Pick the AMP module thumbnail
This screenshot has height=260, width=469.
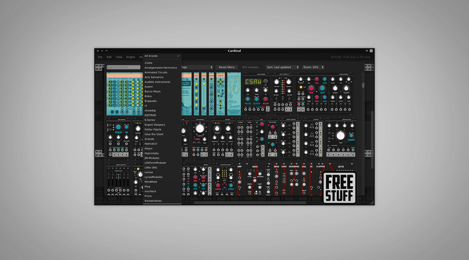click(x=239, y=179)
